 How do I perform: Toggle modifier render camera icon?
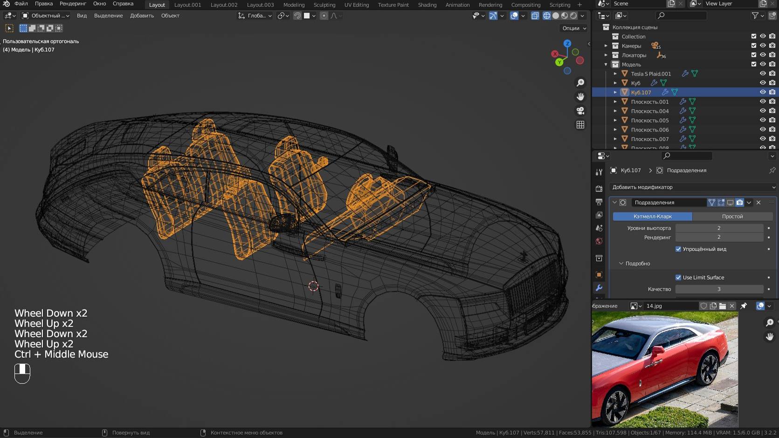(x=739, y=202)
